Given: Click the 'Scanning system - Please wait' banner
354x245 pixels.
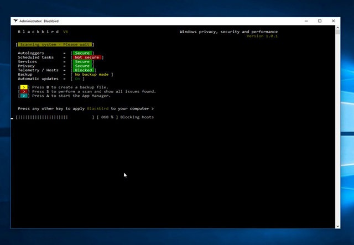Looking at the screenshot, I should pyautogui.click(x=55, y=44).
